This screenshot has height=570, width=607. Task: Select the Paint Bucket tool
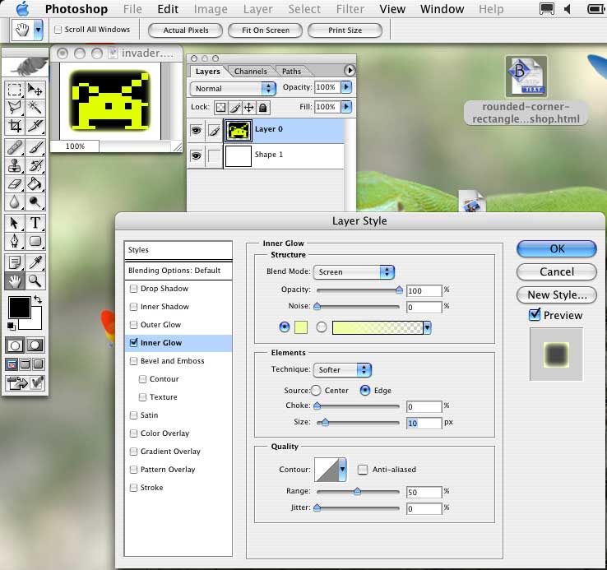[35, 184]
